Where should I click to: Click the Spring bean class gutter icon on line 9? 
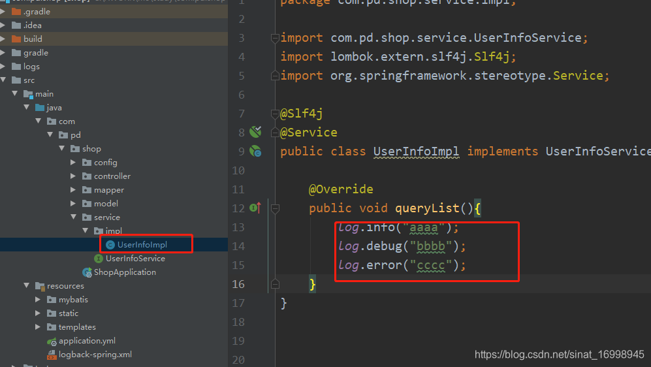click(x=255, y=151)
